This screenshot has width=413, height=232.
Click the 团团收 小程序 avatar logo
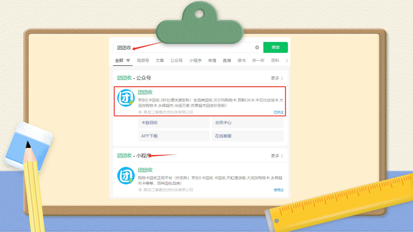(126, 176)
